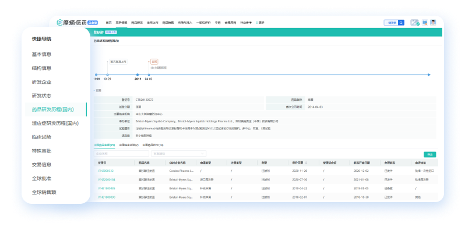The height and width of the screenshot is (226, 465).
Task: Expand the 更多 menu in top navigation
Action: [x=260, y=23]
